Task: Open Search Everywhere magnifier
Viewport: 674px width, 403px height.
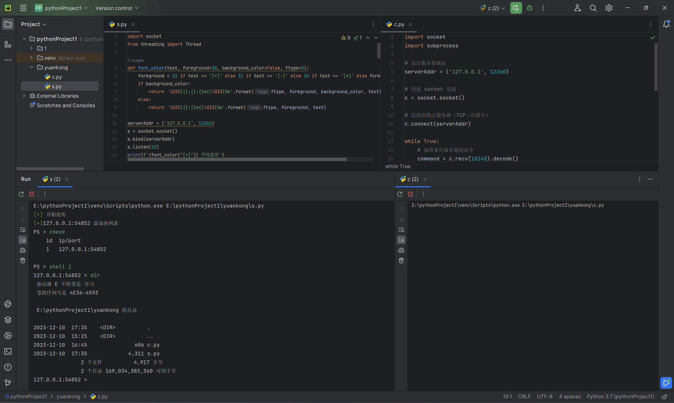Action: click(x=593, y=8)
